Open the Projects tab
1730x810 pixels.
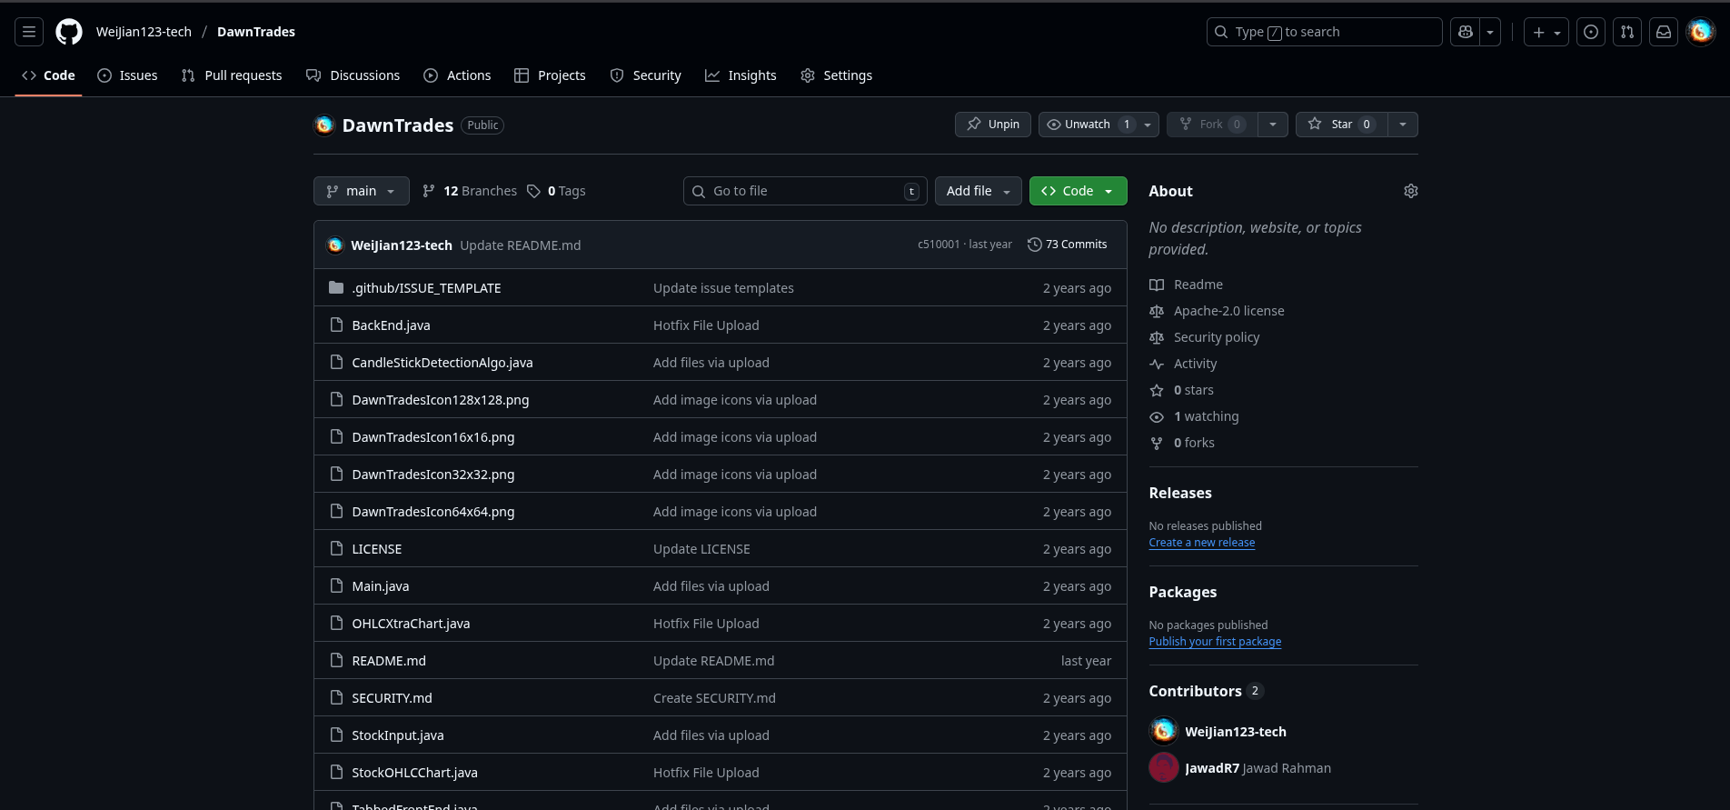(550, 75)
